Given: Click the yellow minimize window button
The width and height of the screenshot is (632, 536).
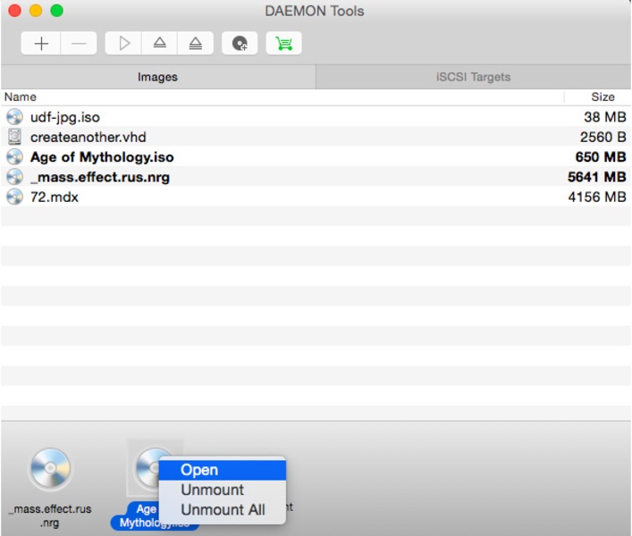Looking at the screenshot, I should (36, 11).
